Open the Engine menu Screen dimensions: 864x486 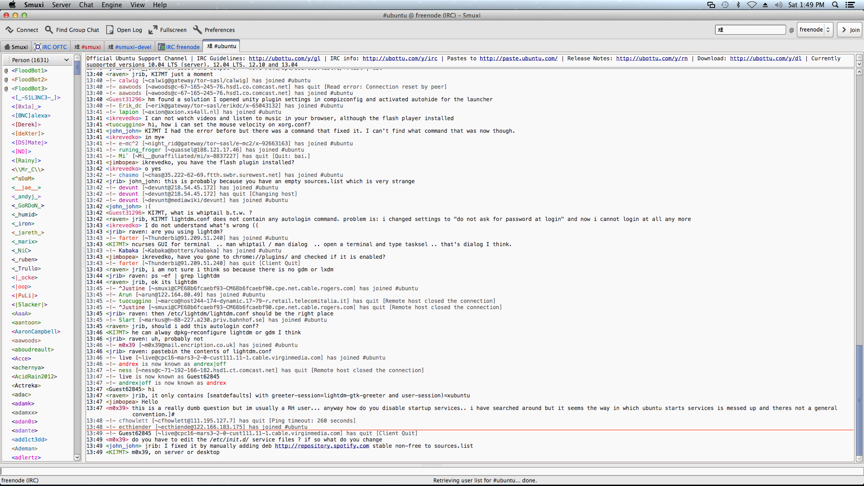(112, 5)
